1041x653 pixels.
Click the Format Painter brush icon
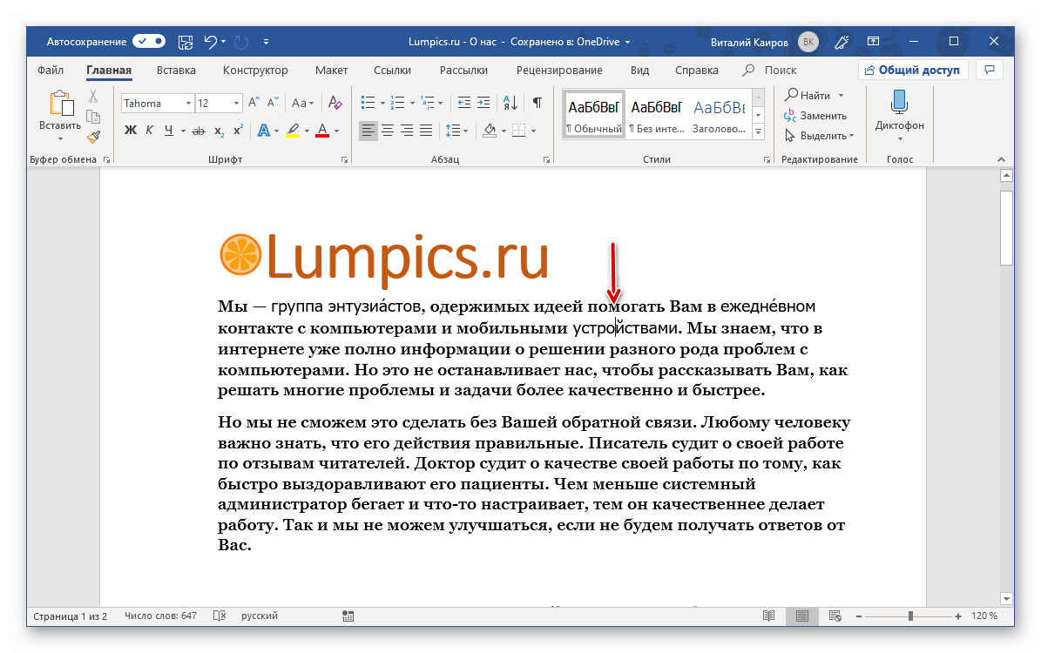[x=93, y=137]
